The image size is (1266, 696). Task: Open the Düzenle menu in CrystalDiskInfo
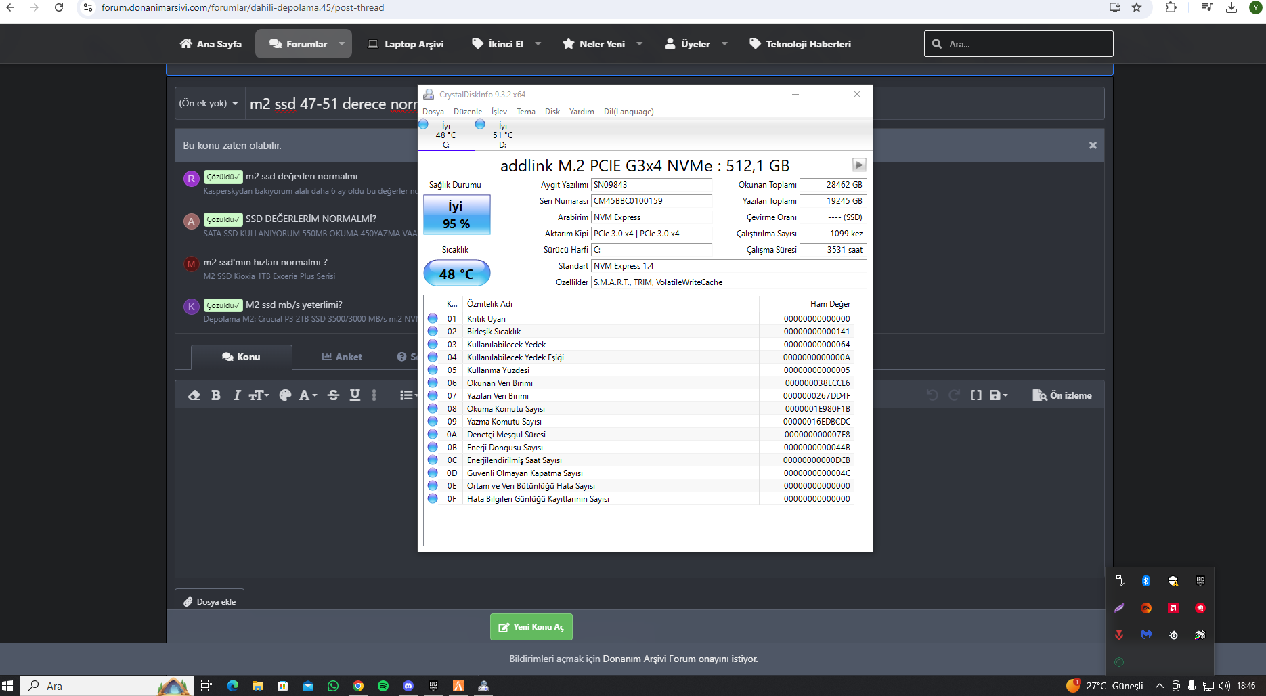point(468,112)
